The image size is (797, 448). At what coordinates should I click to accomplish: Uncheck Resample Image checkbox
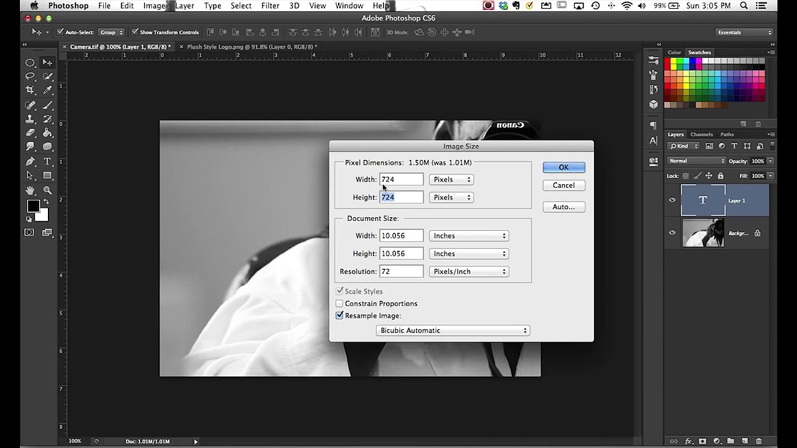pyautogui.click(x=339, y=315)
